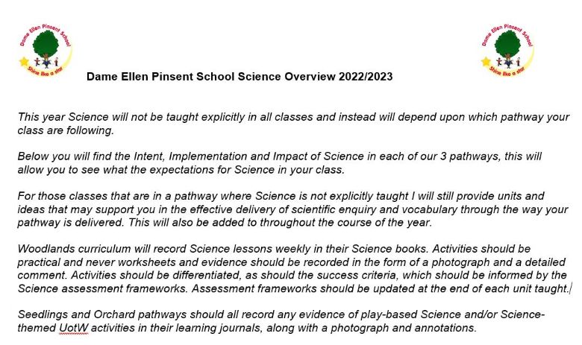The width and height of the screenshot is (582, 345).
Task: Click the document title Science Overview 2022/2023
Action: click(x=240, y=77)
